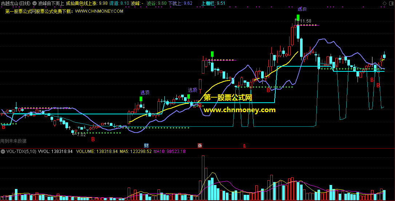Image resolution: width=395 pixels, height=201 pixels.
Task: Click the 逃顶 label above the 涨 marker
Action: point(193,90)
